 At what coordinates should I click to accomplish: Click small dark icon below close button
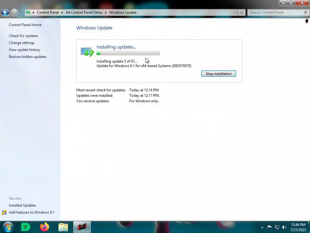307,21
